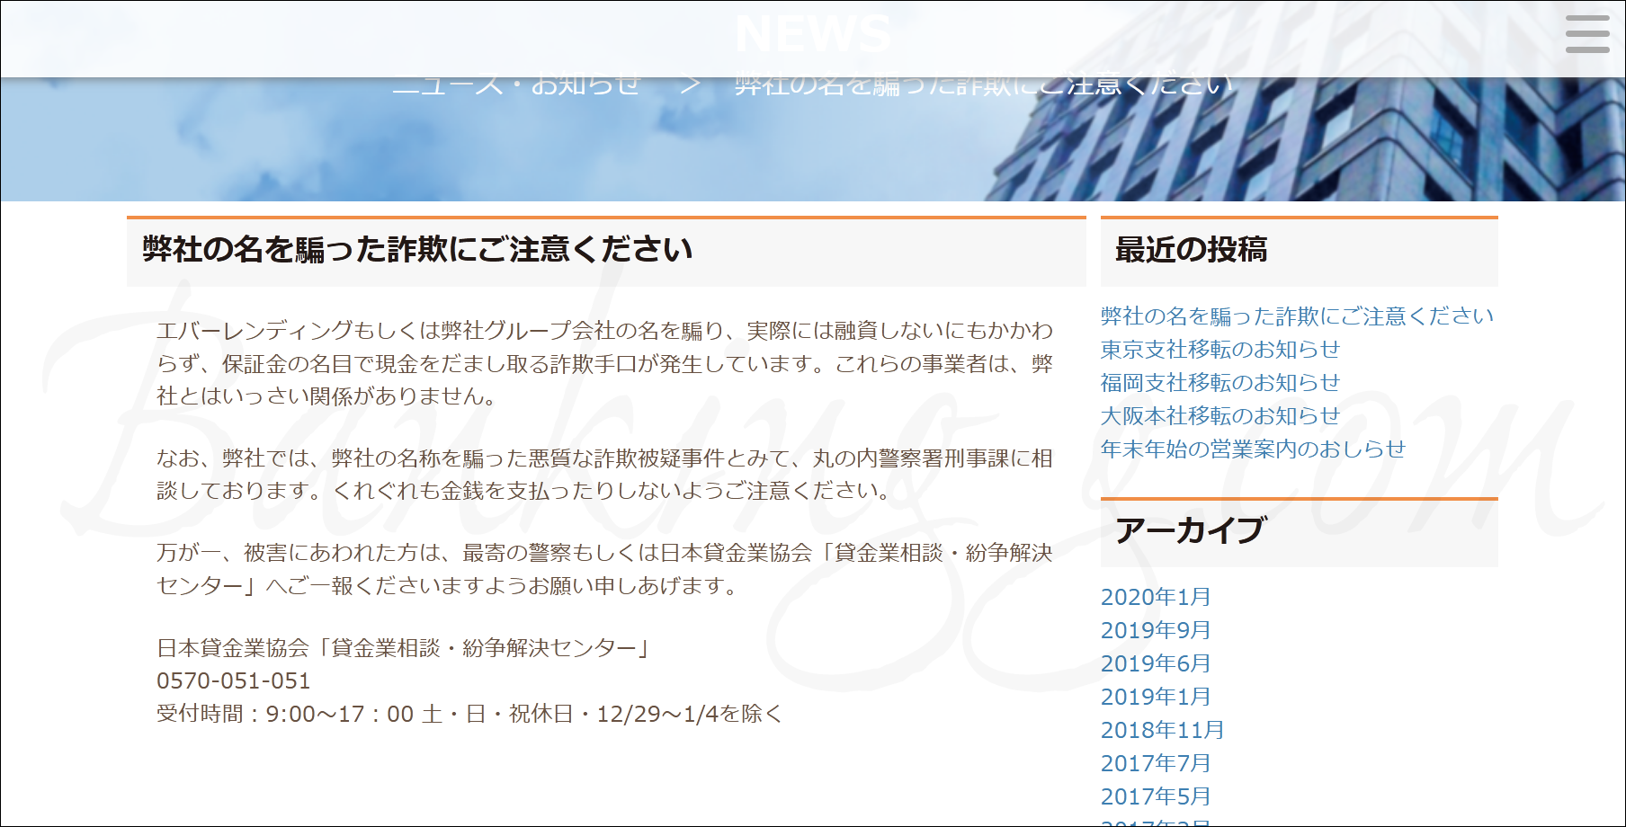The width and height of the screenshot is (1626, 827).
Task: Open recent post 弊社の名を騙った詐欺にご注意ください
Action: 1297,316
